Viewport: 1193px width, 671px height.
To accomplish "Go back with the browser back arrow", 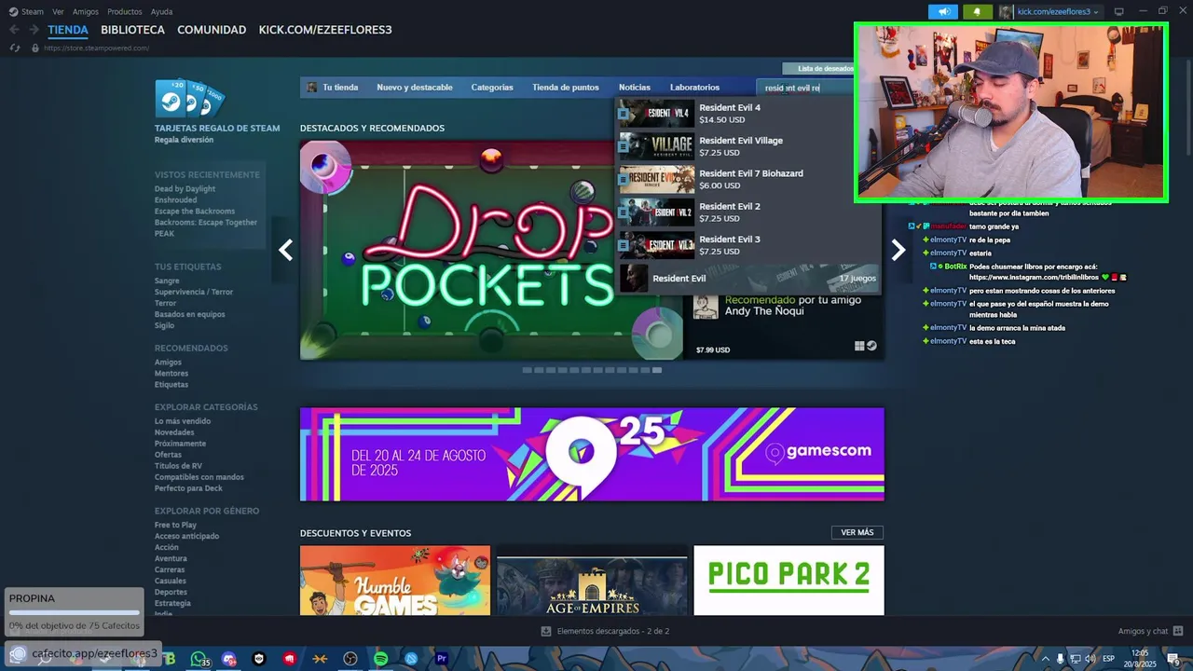I will coord(14,30).
